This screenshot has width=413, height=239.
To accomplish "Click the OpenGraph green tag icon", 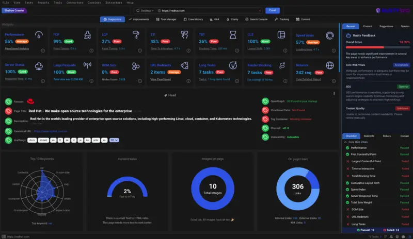I will (x=265, y=101).
